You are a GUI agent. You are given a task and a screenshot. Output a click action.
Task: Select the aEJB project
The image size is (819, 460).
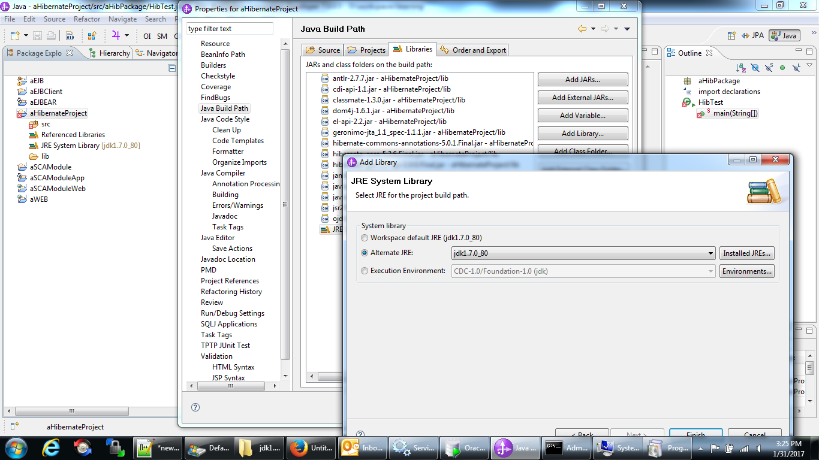coord(37,81)
